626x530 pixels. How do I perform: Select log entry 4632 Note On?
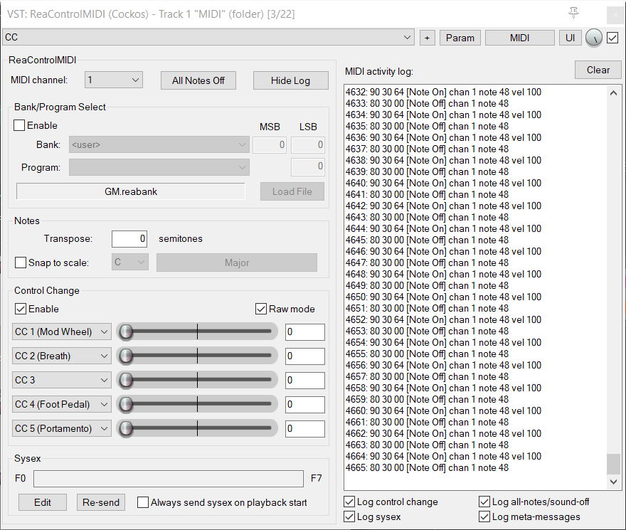443,92
